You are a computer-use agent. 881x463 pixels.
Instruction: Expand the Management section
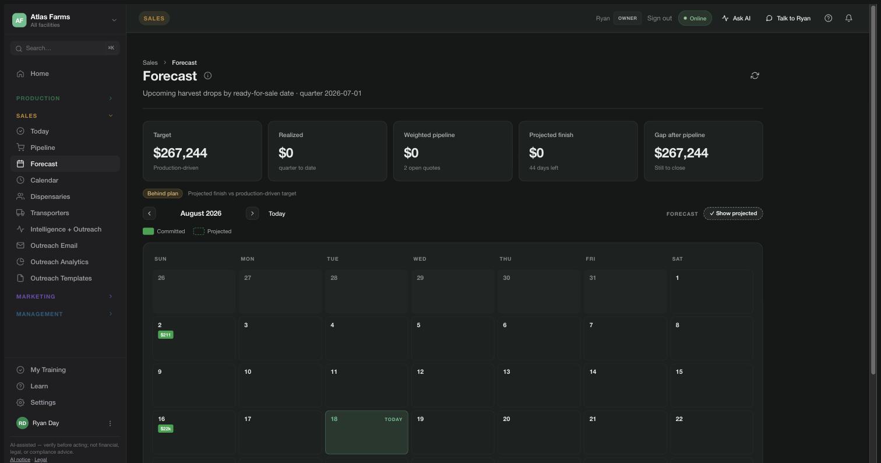(x=65, y=314)
